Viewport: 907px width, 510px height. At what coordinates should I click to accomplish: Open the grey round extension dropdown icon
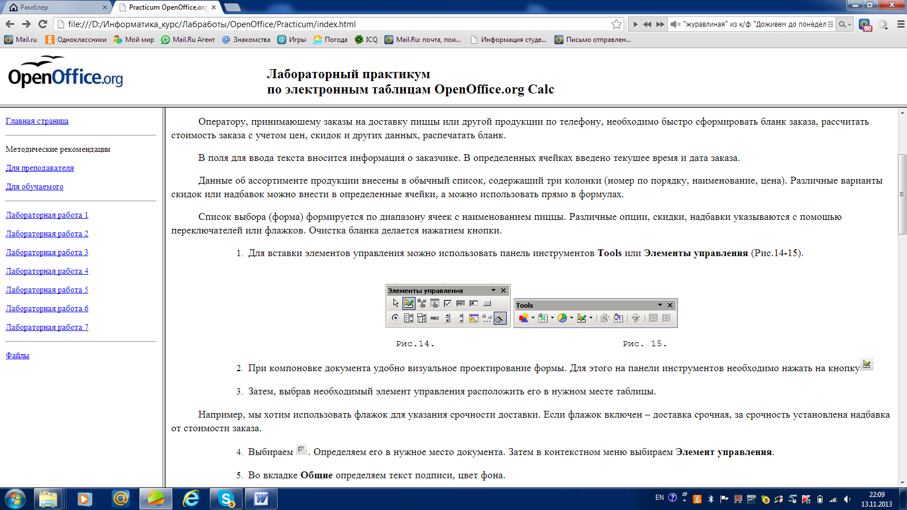click(x=883, y=24)
